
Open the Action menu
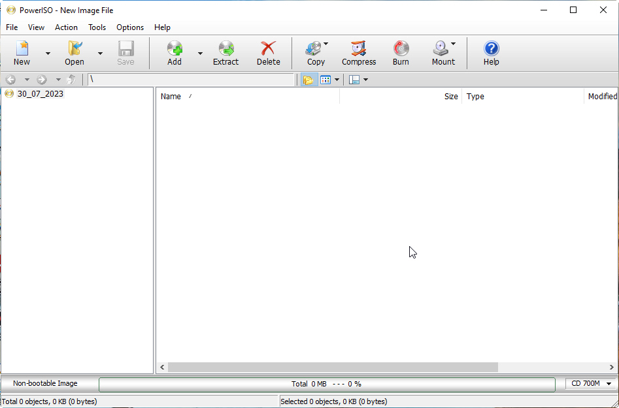point(66,27)
